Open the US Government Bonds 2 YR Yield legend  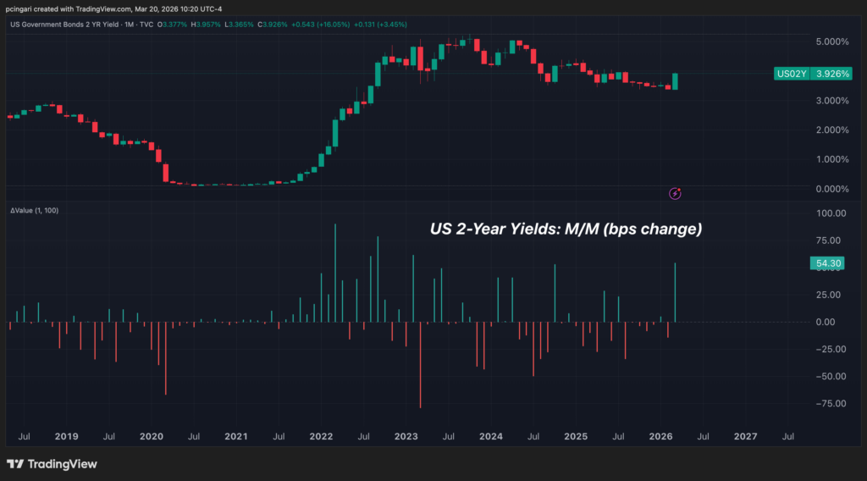(x=81, y=25)
